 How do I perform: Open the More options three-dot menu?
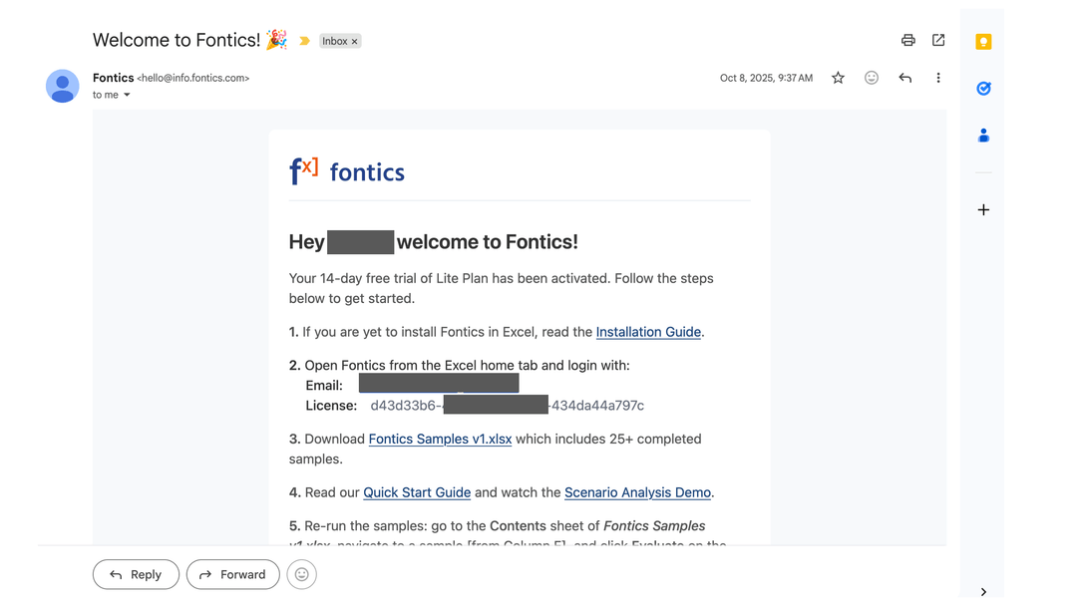(x=938, y=78)
